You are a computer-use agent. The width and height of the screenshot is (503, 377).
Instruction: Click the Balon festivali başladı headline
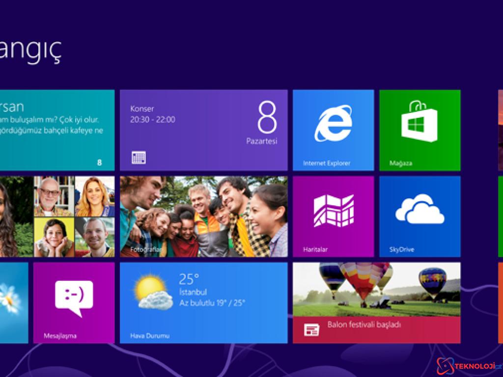(364, 325)
